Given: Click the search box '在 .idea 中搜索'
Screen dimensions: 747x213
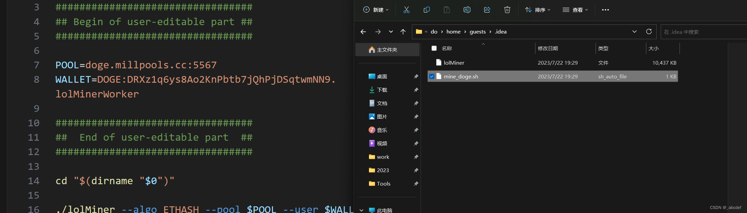Looking at the screenshot, I should 704,32.
